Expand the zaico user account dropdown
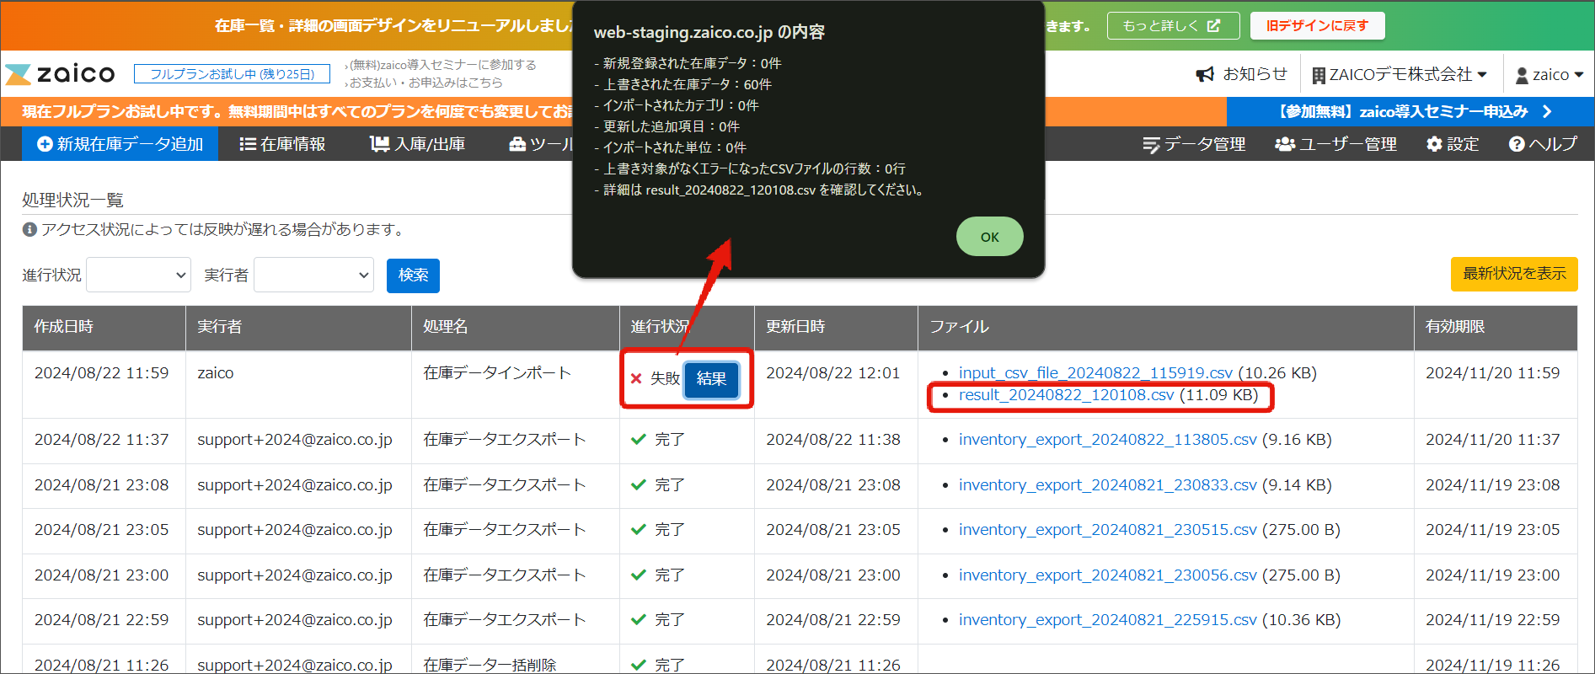This screenshot has height=674, width=1595. point(1550,75)
